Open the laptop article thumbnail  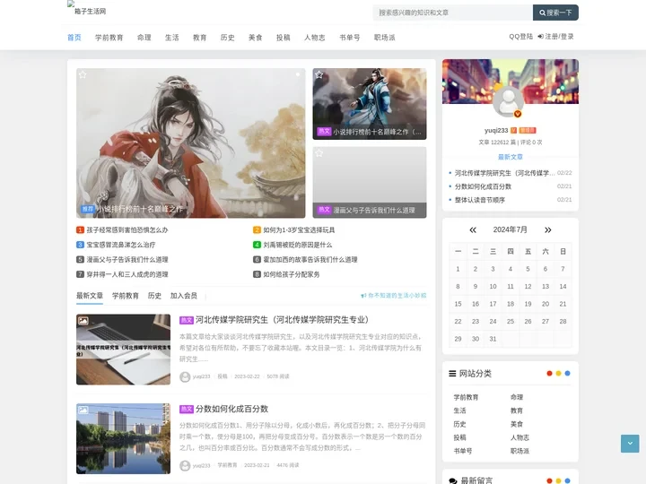tap(123, 350)
